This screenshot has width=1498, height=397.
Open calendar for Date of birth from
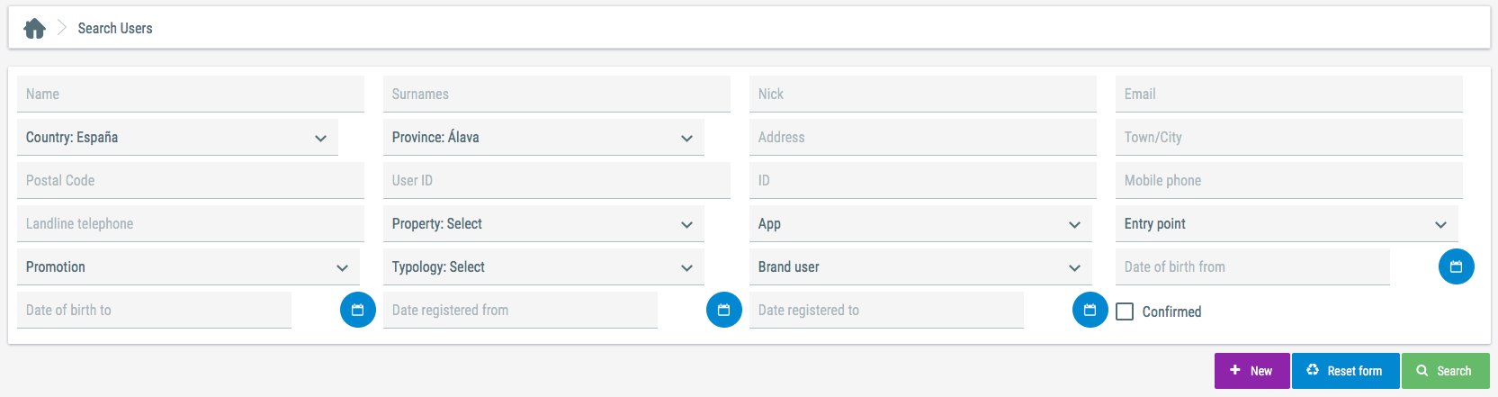pyautogui.click(x=1456, y=266)
